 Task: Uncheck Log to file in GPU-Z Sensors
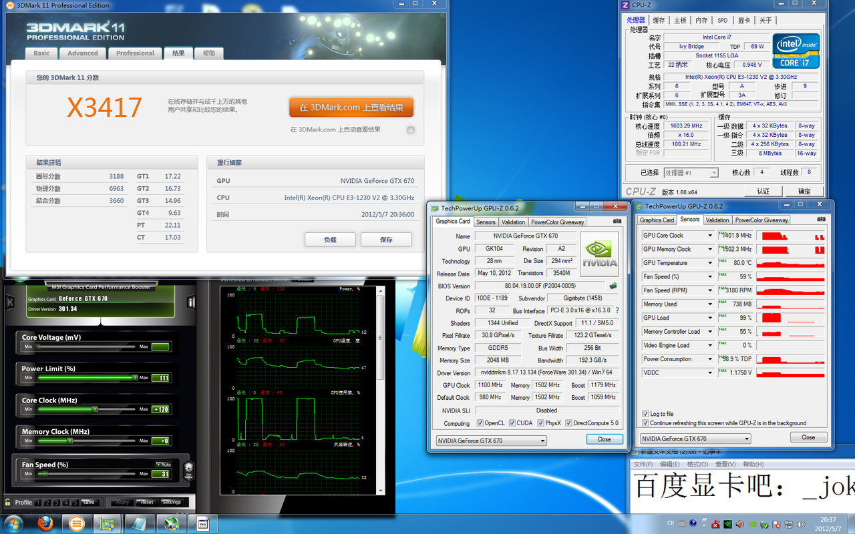click(x=645, y=414)
